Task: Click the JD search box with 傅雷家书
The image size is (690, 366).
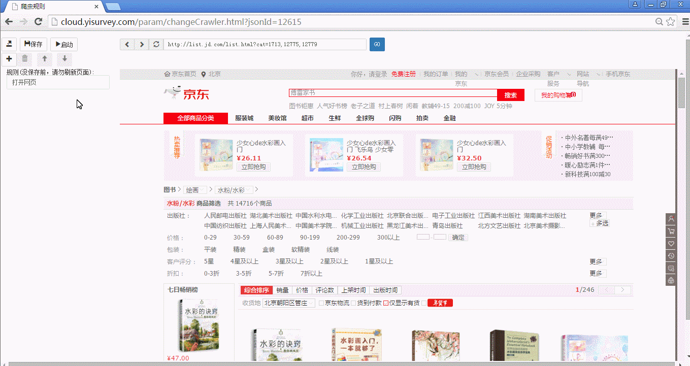Action: 393,93
